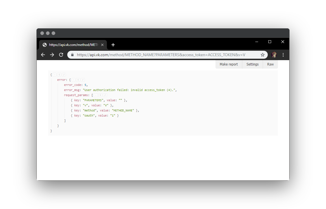The width and height of the screenshot is (326, 209).
Task: Click the "oauth" key string
Action: (89, 115)
